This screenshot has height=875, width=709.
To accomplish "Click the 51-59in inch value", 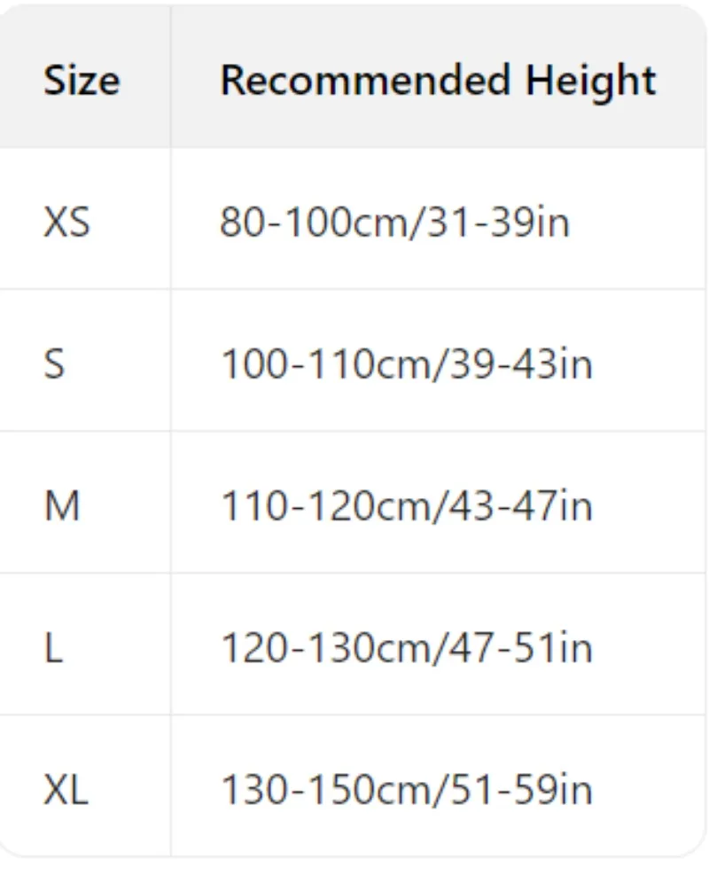I will pos(519,790).
